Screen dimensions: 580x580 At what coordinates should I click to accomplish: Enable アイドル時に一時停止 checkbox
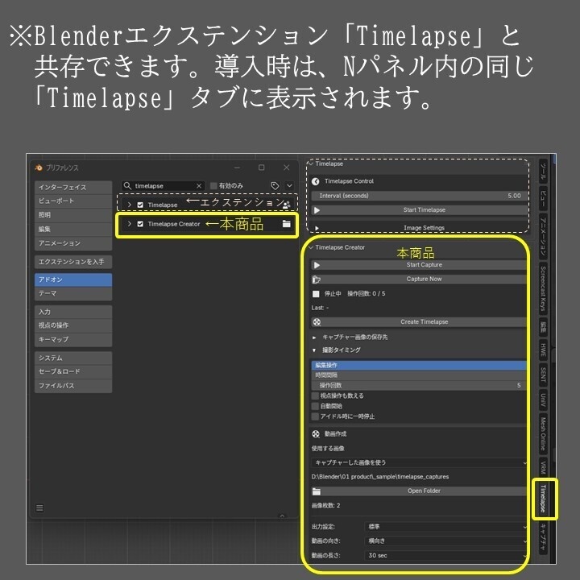tap(315, 416)
